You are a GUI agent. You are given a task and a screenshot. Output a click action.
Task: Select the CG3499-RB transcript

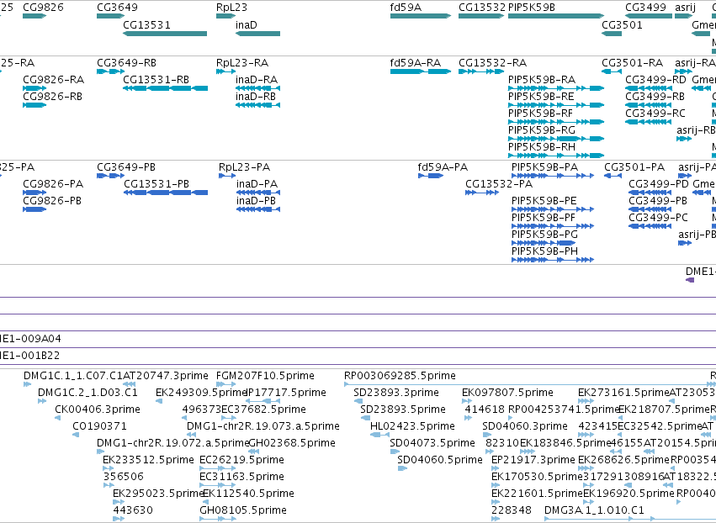(649, 105)
